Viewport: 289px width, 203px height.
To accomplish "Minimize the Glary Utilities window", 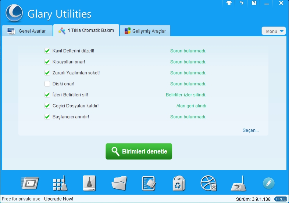I will [x=266, y=3].
